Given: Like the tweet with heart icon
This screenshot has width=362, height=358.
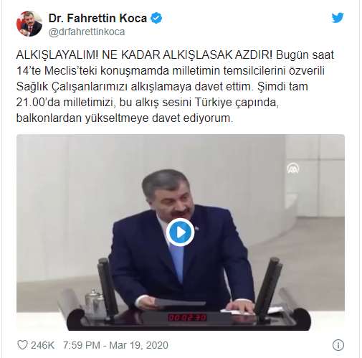Looking at the screenshot, I should click(22, 345).
